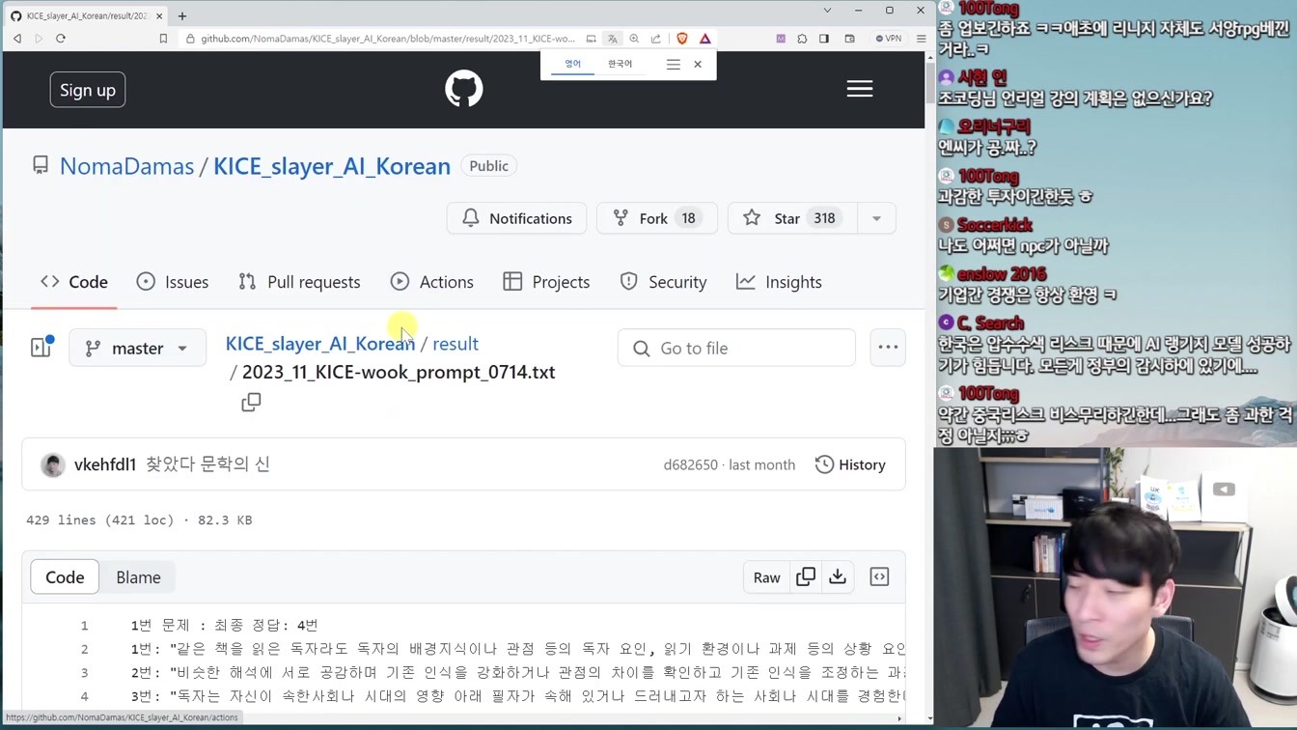1297x730 pixels.
Task: Open the master branch dropdown
Action: [x=137, y=348]
